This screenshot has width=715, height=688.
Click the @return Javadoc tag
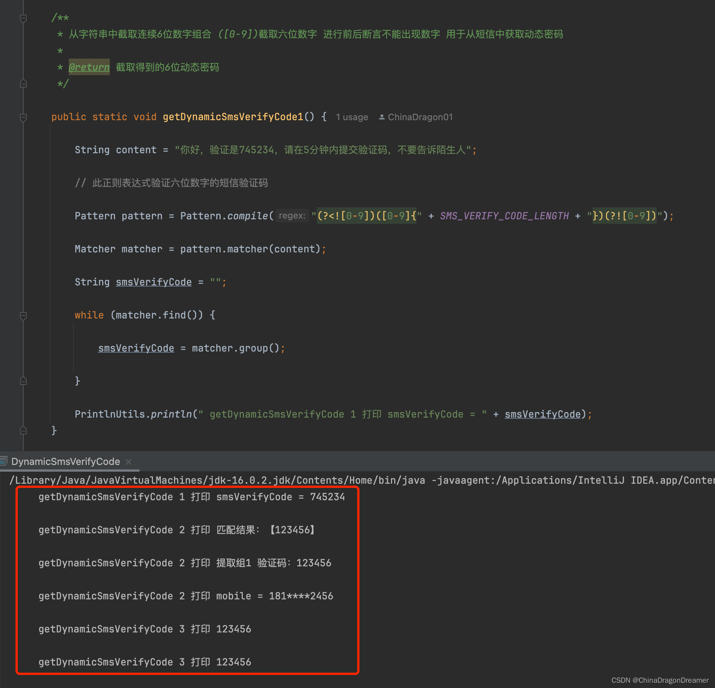(89, 67)
